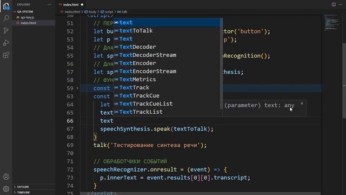346x195 pixels.
Task: Choose the 'text' suggestion
Action: tap(167, 23)
